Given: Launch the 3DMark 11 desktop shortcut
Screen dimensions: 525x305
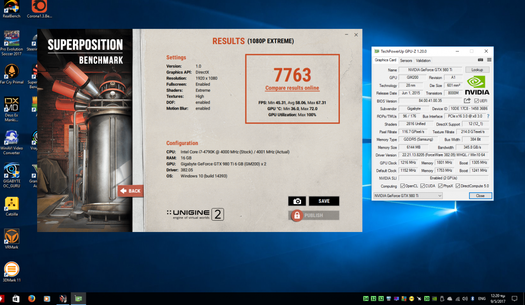Looking at the screenshot, I should (11, 273).
